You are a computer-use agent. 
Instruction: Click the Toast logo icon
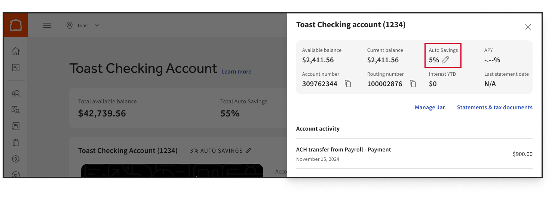pos(16,25)
